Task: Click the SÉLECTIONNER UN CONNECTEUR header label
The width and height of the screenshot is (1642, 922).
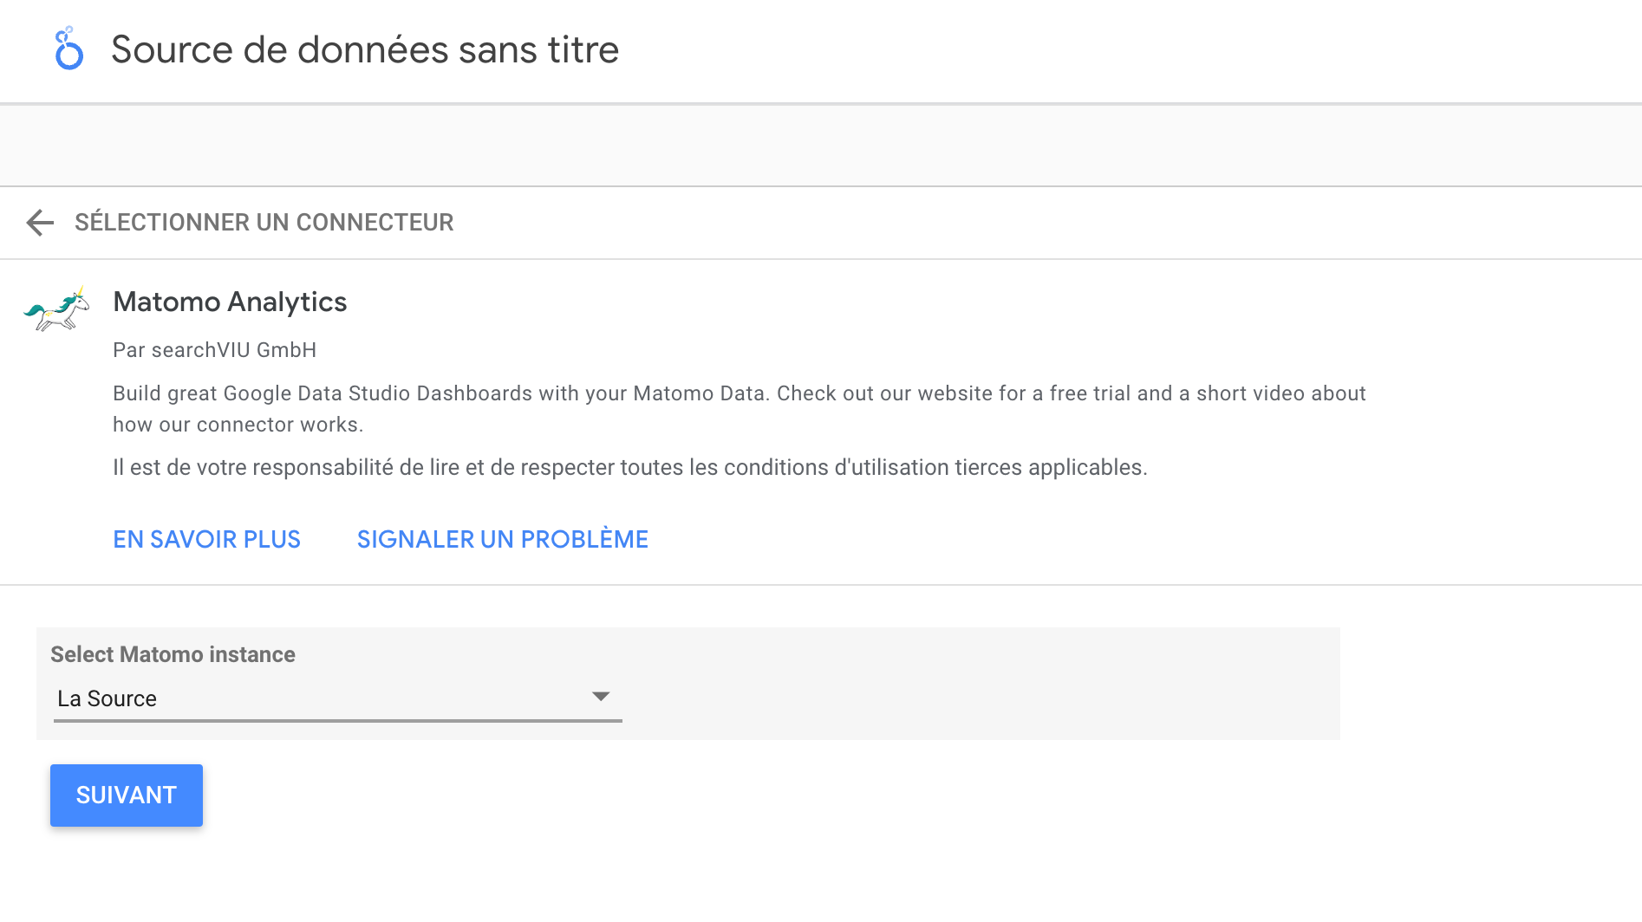Action: (x=264, y=223)
